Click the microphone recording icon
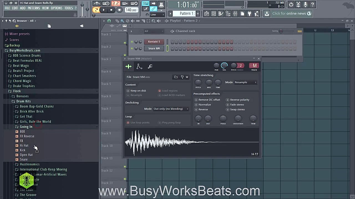 (305, 4)
